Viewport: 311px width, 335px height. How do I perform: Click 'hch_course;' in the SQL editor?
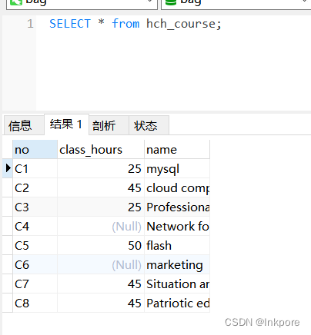point(184,24)
